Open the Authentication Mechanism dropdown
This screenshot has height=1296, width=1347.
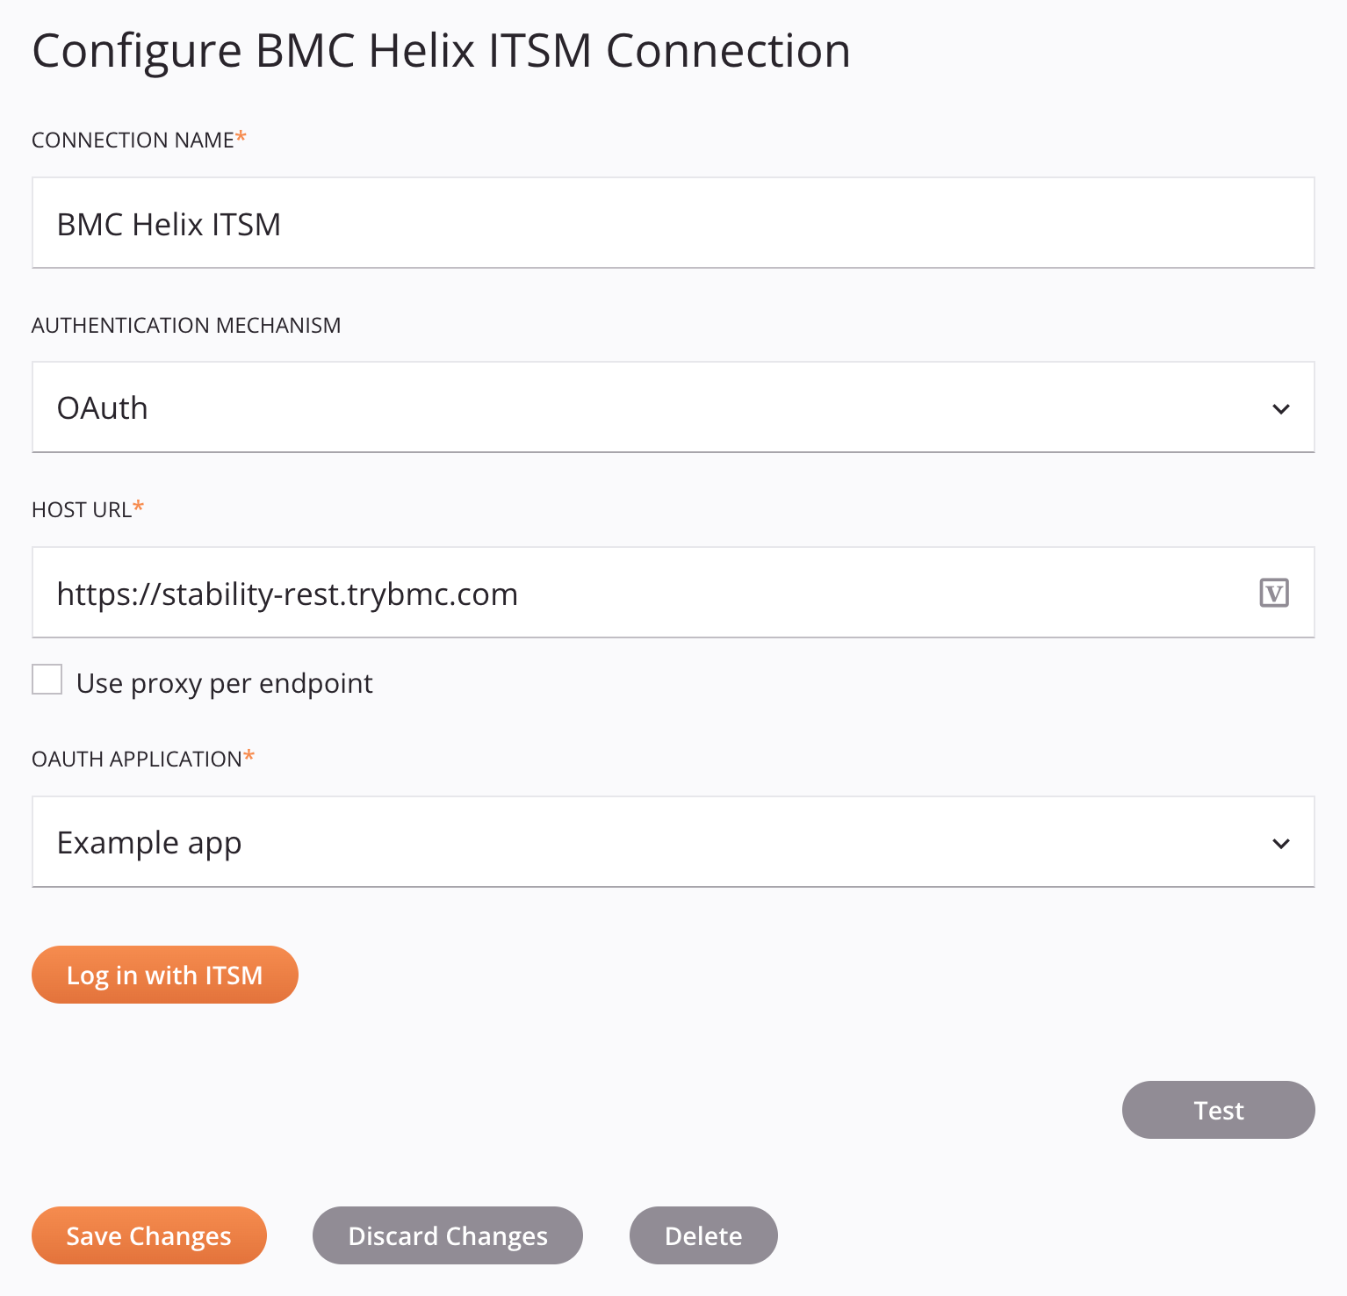[673, 407]
